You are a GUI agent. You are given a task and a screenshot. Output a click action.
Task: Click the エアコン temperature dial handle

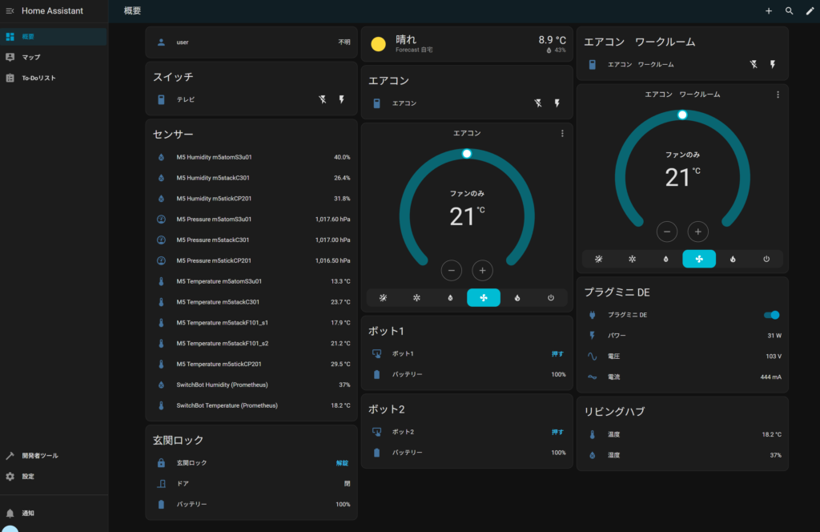coord(467,153)
